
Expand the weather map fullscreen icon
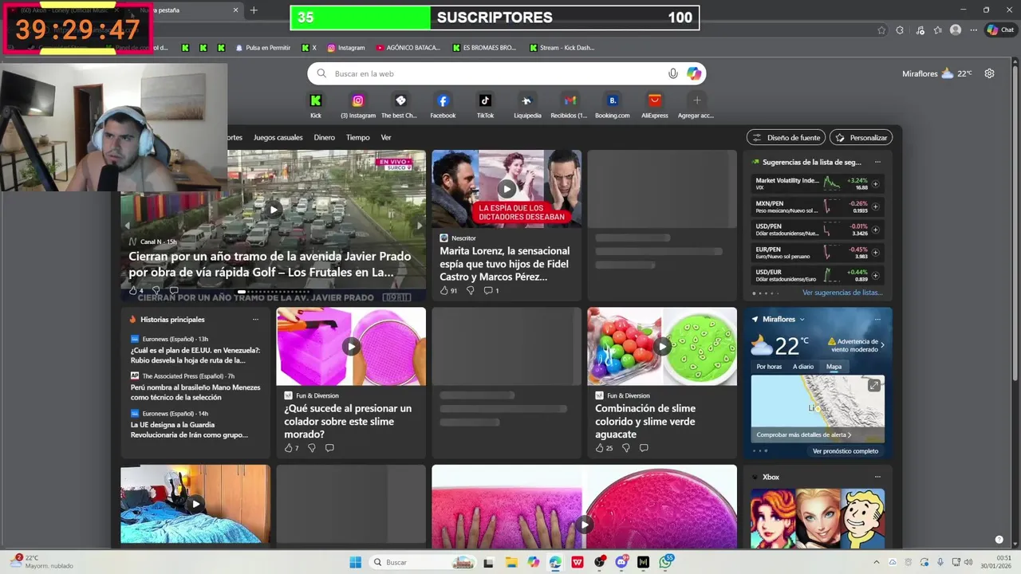(x=874, y=385)
